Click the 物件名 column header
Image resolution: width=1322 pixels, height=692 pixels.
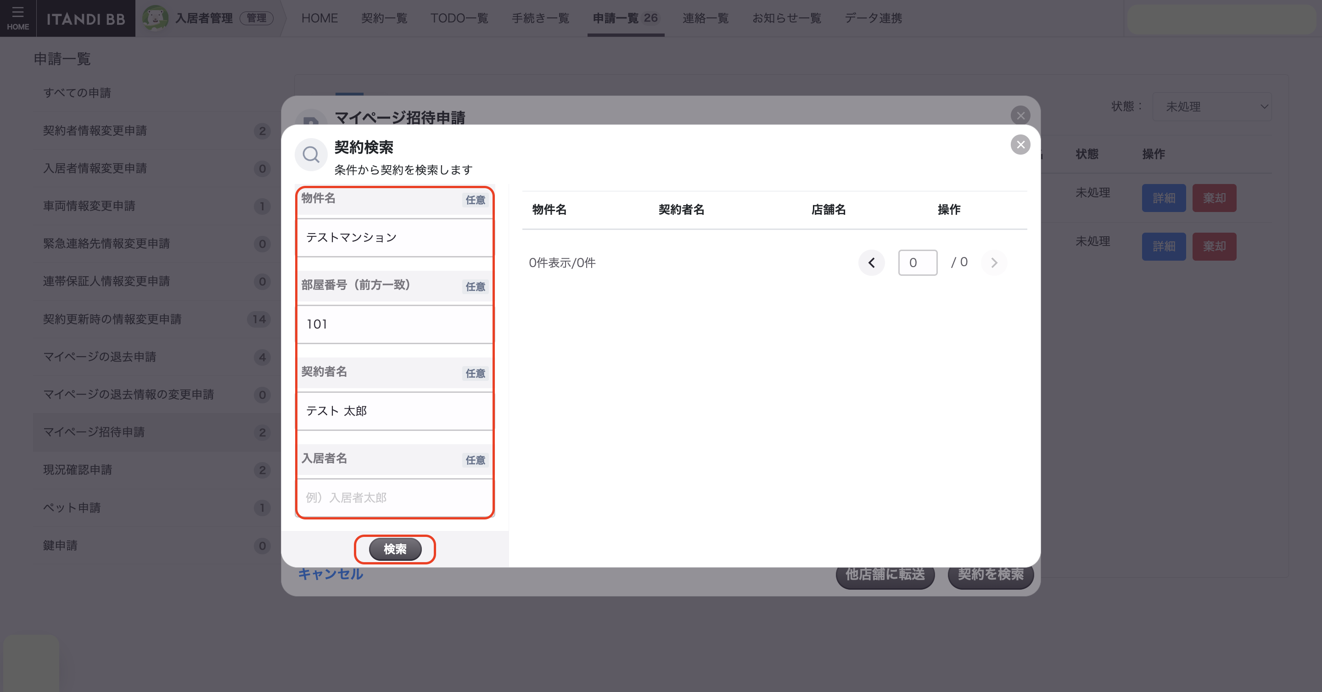(x=549, y=209)
